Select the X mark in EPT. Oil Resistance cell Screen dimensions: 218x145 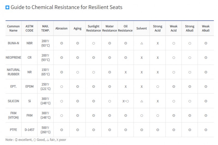[x=125, y=86]
